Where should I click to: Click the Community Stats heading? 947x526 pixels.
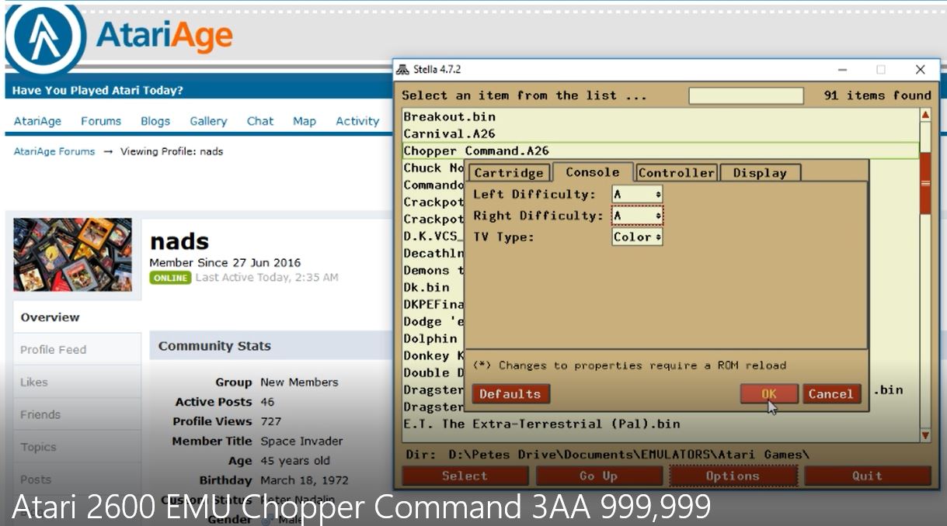(214, 346)
